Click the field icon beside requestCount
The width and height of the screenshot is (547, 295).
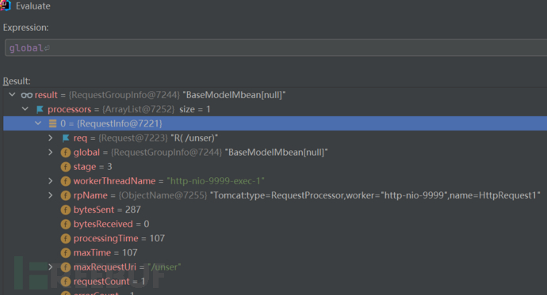(x=66, y=282)
